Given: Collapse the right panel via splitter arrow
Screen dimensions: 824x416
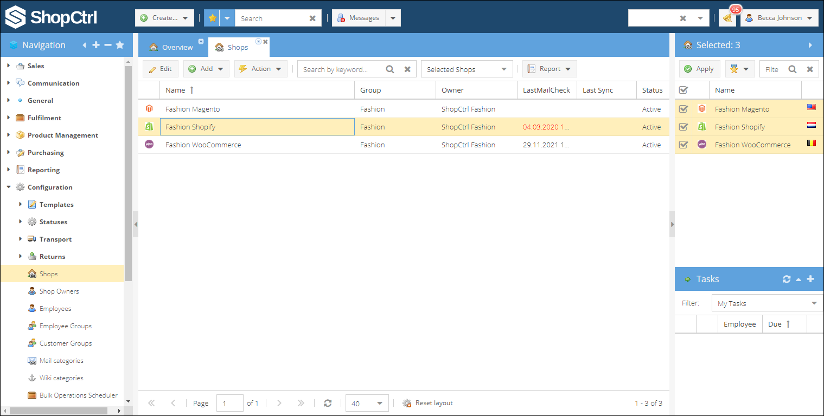Looking at the screenshot, I should point(672,224).
